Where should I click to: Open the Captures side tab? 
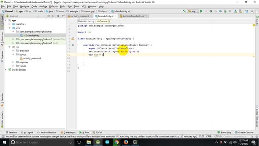pos(2,56)
